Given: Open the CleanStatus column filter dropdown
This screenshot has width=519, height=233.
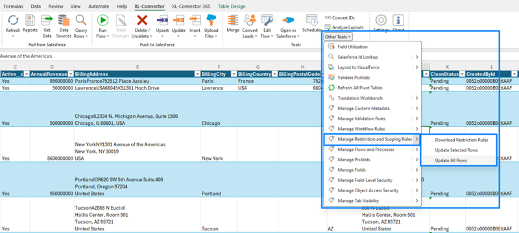Looking at the screenshot, I should tap(462, 74).
